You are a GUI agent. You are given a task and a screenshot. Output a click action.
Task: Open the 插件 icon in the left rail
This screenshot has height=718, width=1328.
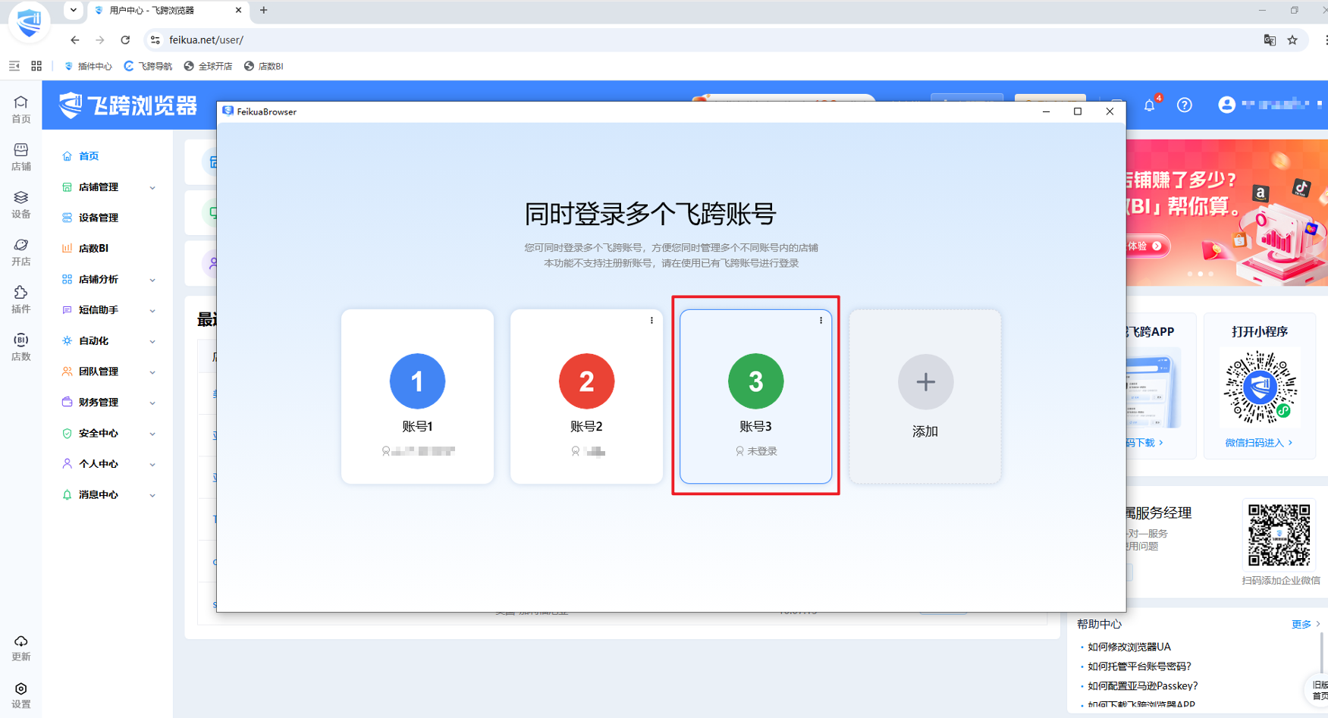tap(21, 299)
